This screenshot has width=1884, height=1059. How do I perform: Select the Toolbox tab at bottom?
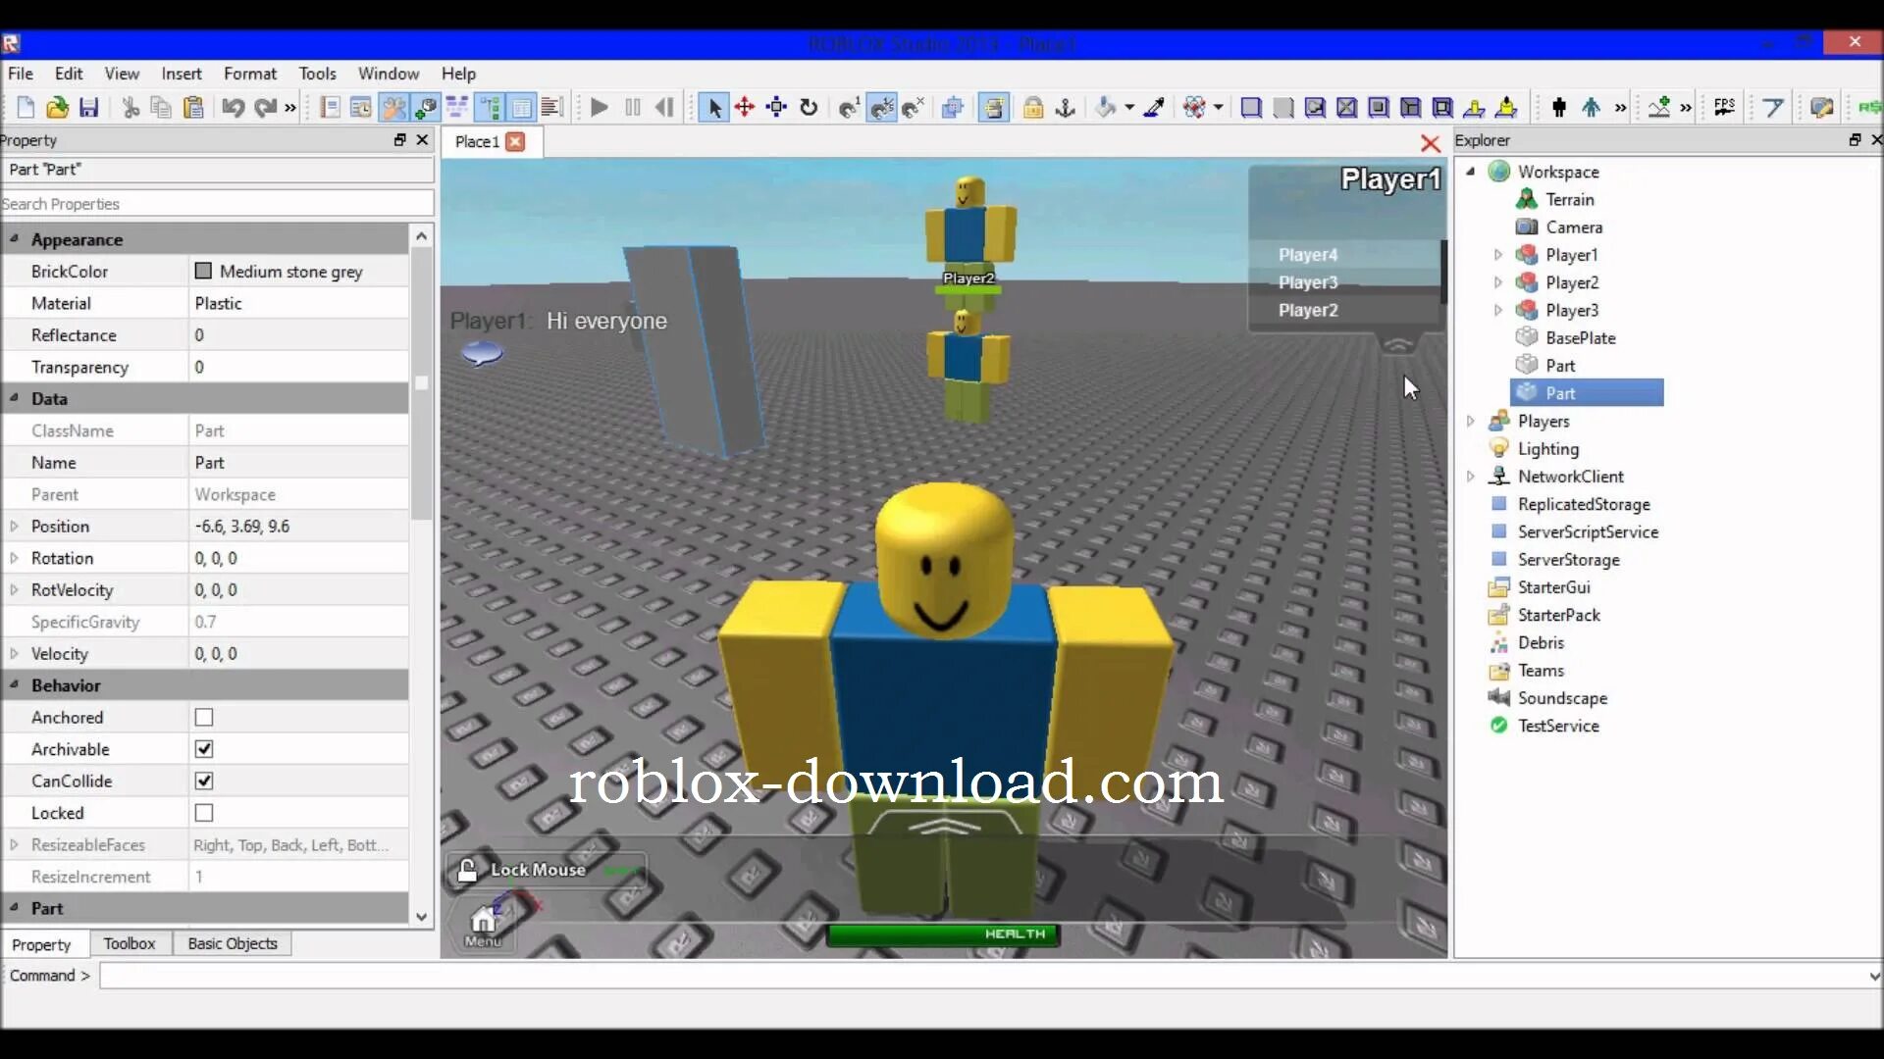(x=129, y=942)
